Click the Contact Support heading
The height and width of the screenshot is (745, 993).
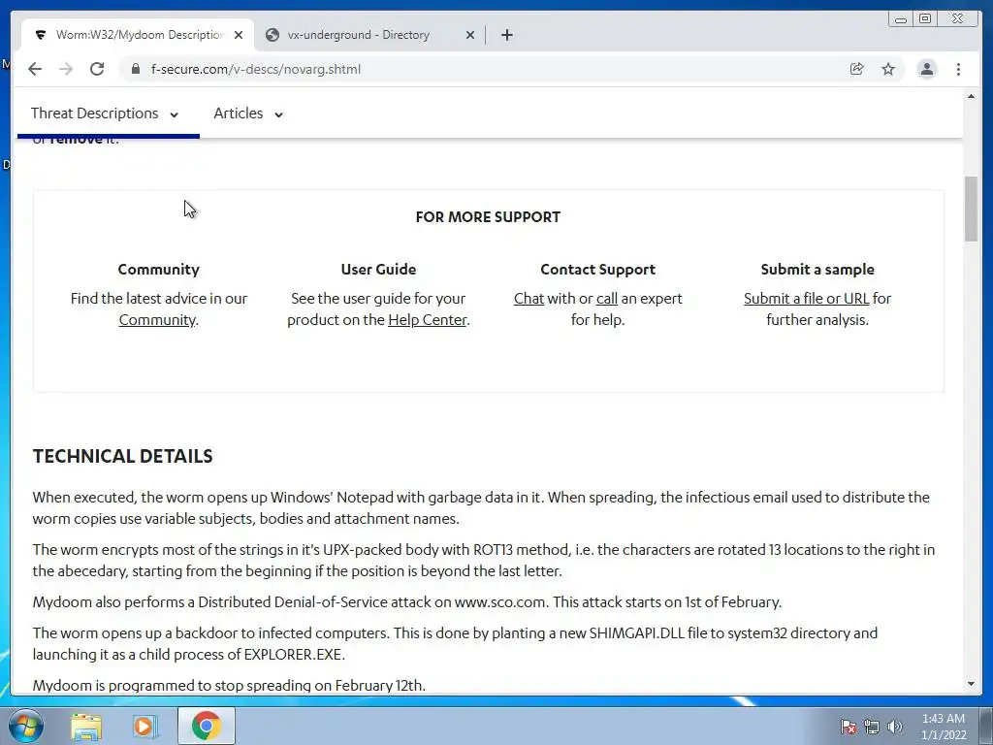pos(597,270)
